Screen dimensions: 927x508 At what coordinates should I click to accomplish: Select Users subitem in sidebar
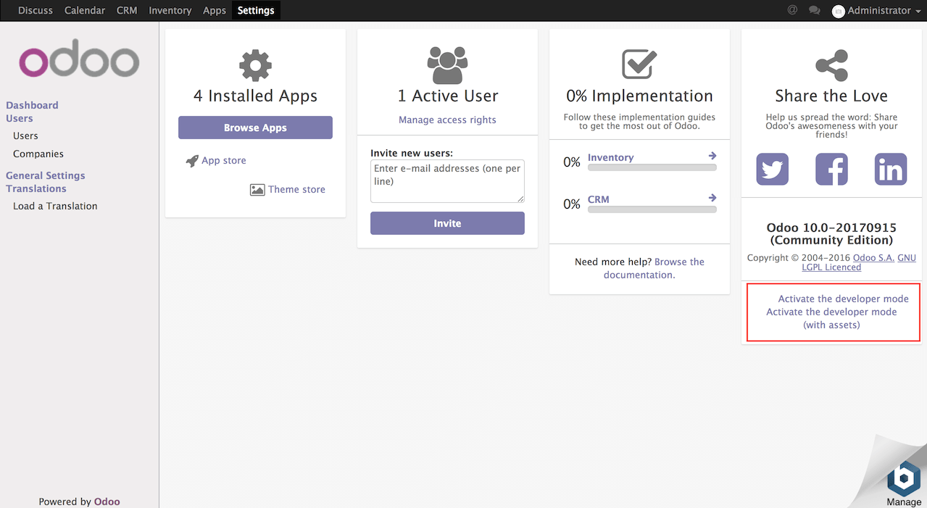(x=25, y=136)
